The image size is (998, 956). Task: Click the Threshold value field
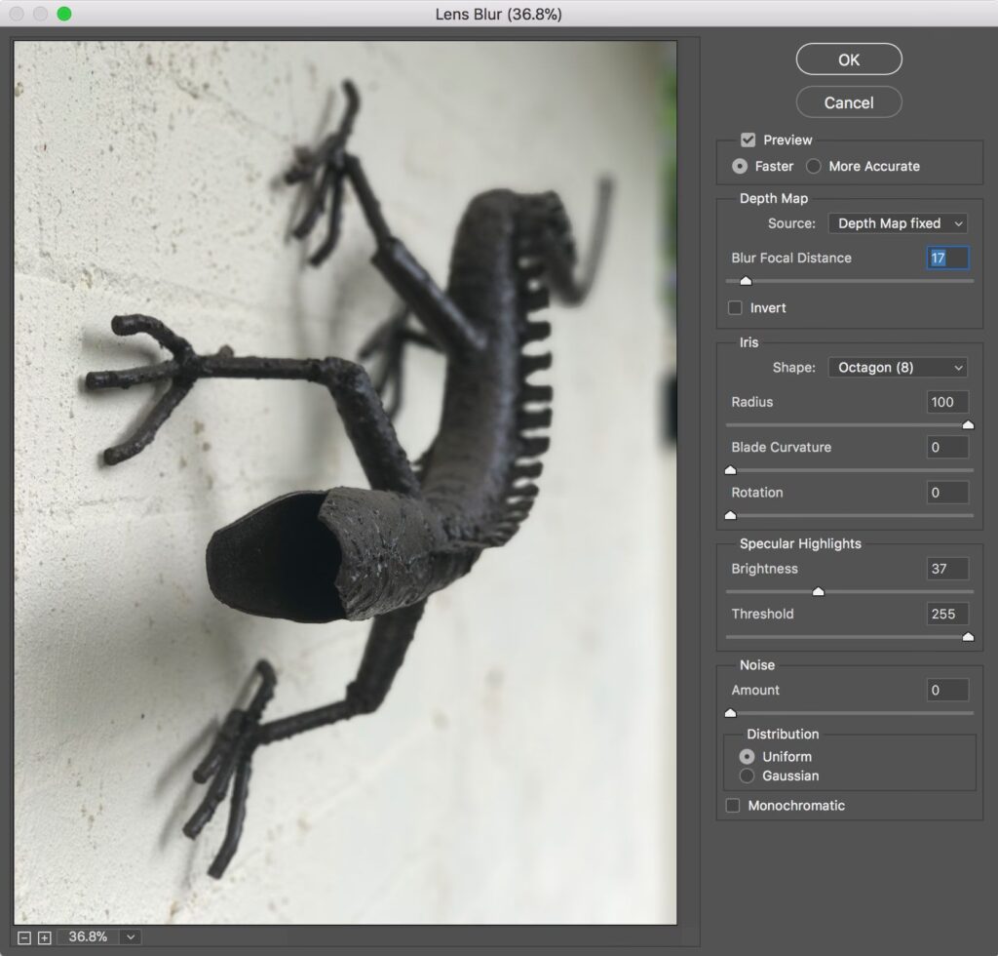pos(947,615)
